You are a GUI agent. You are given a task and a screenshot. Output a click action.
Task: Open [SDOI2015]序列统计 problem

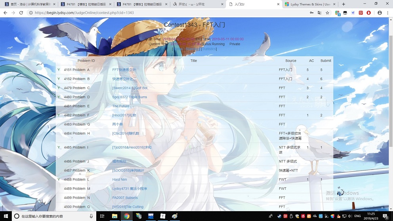pos(128,170)
